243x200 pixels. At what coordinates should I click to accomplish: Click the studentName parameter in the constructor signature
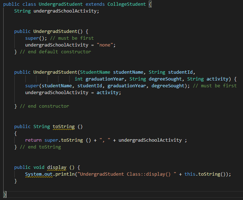pos(128,72)
